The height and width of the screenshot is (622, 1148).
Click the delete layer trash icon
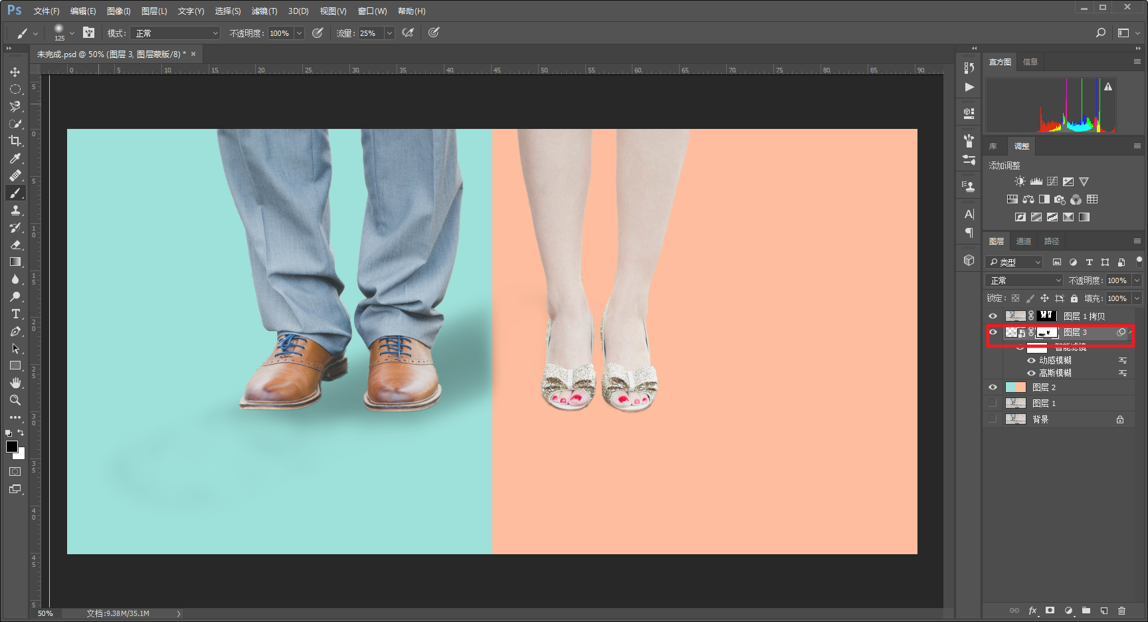pos(1121,610)
